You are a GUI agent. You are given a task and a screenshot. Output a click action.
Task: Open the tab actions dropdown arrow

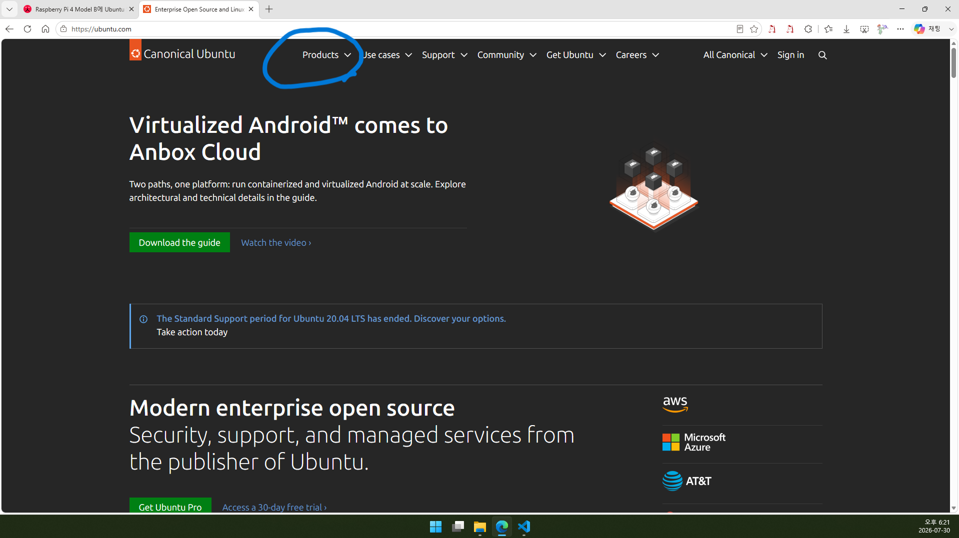[x=9, y=9]
